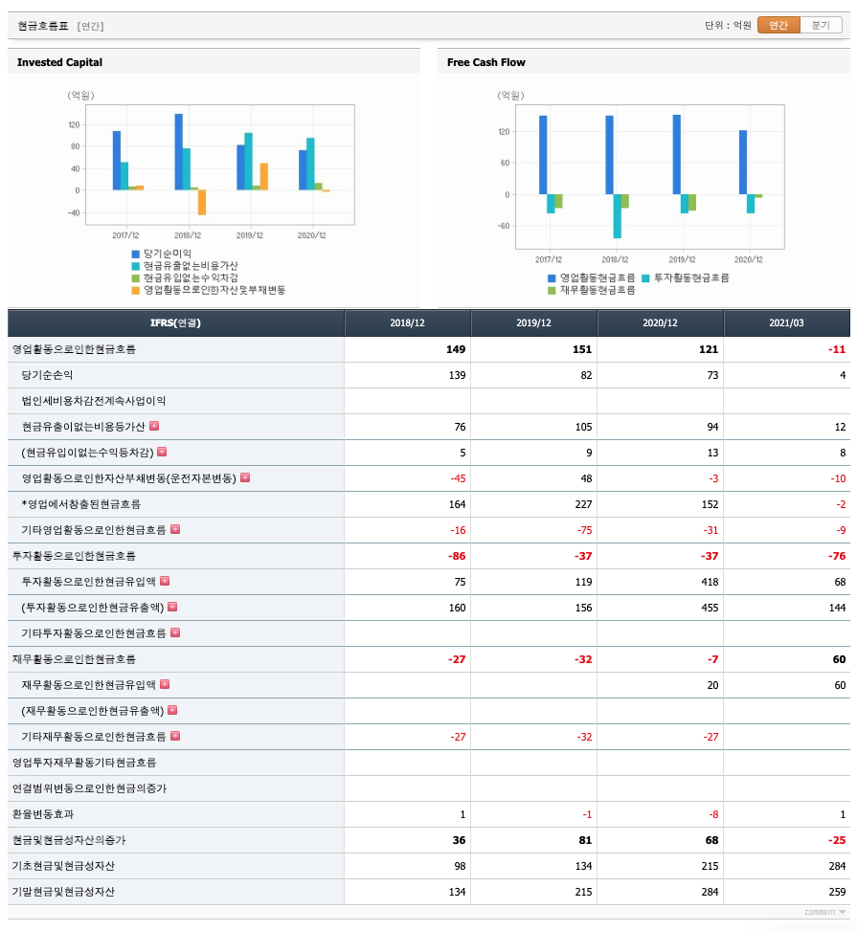Click the Free Cash Flow chart title

click(486, 62)
